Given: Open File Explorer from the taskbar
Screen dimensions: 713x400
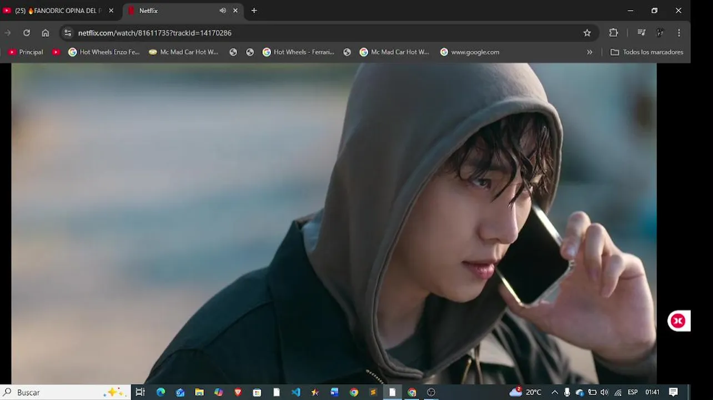Looking at the screenshot, I should click(199, 392).
